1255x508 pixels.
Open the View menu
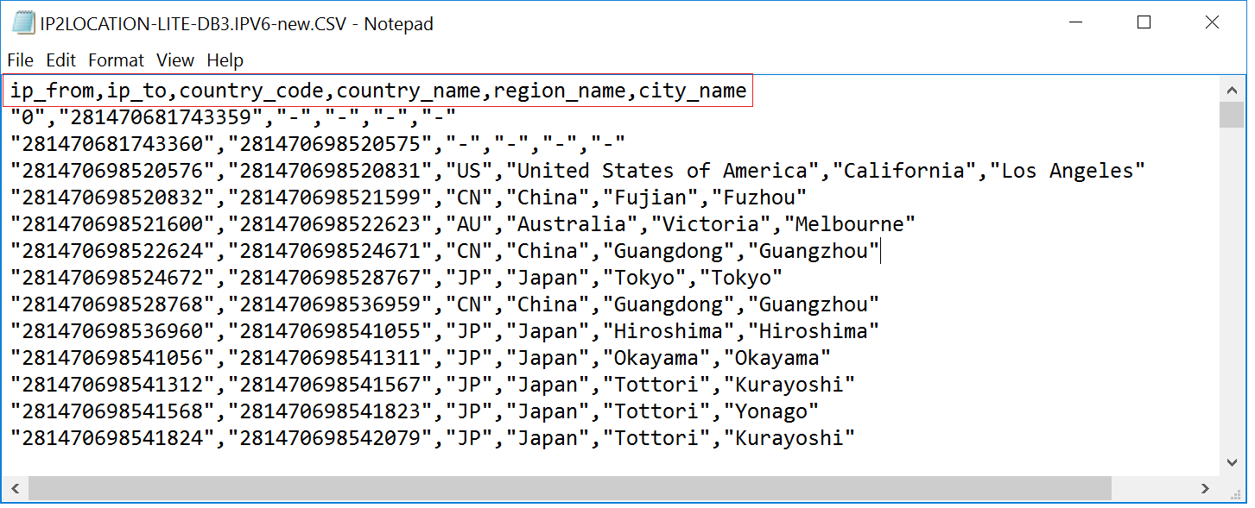coord(175,60)
